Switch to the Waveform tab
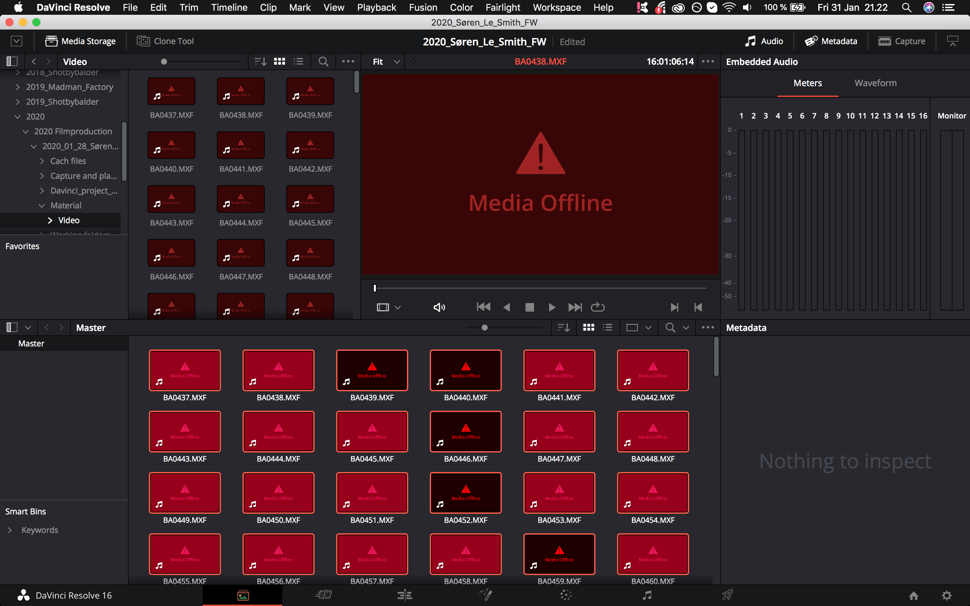This screenshot has width=970, height=606. point(875,83)
